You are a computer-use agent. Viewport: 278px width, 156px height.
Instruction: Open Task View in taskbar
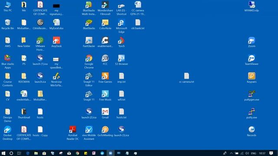pyautogui.click(x=19, y=153)
